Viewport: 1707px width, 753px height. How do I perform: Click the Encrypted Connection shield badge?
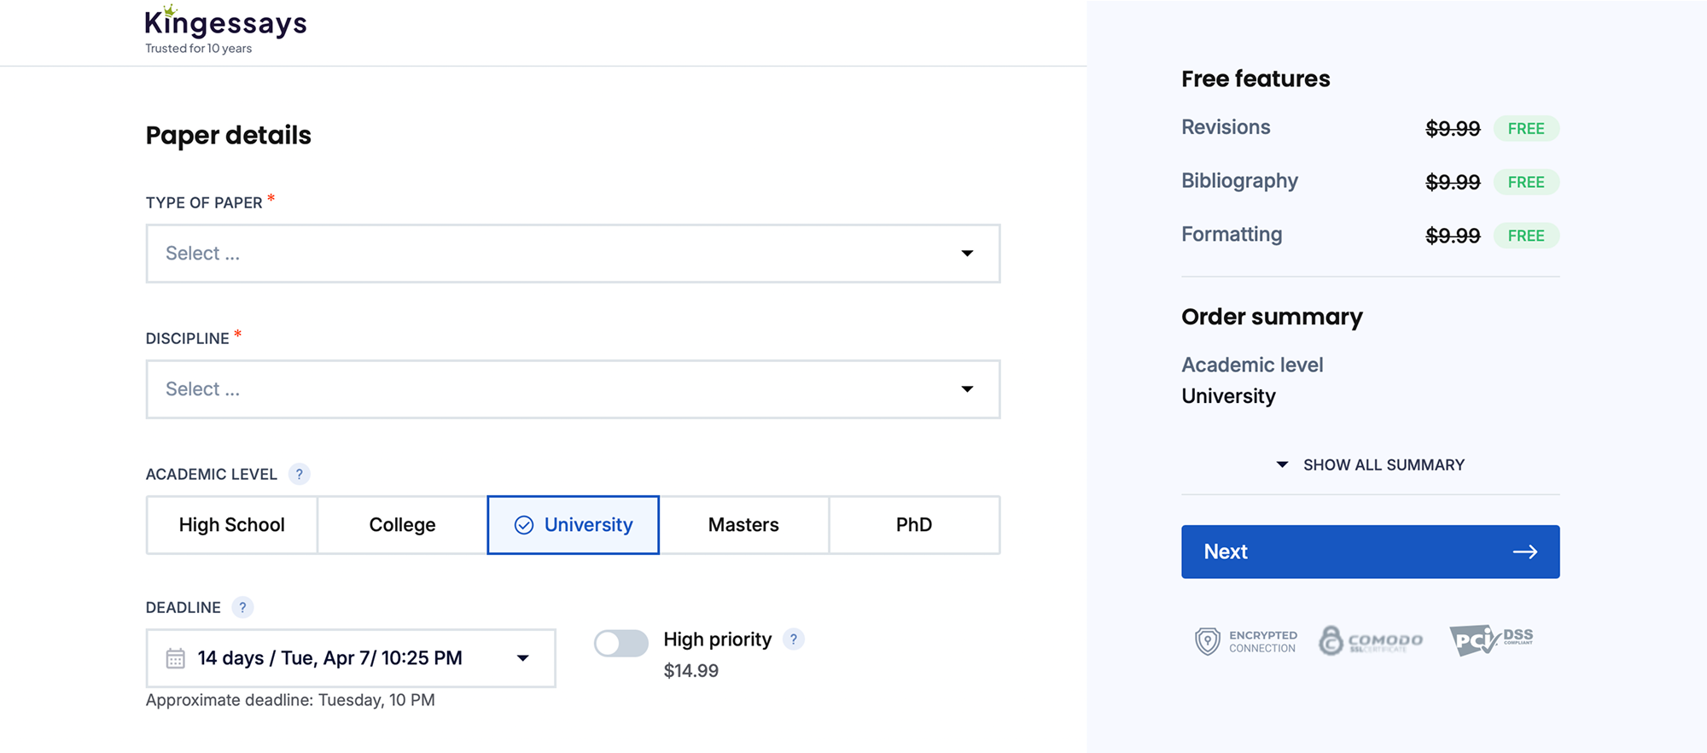tap(1245, 641)
